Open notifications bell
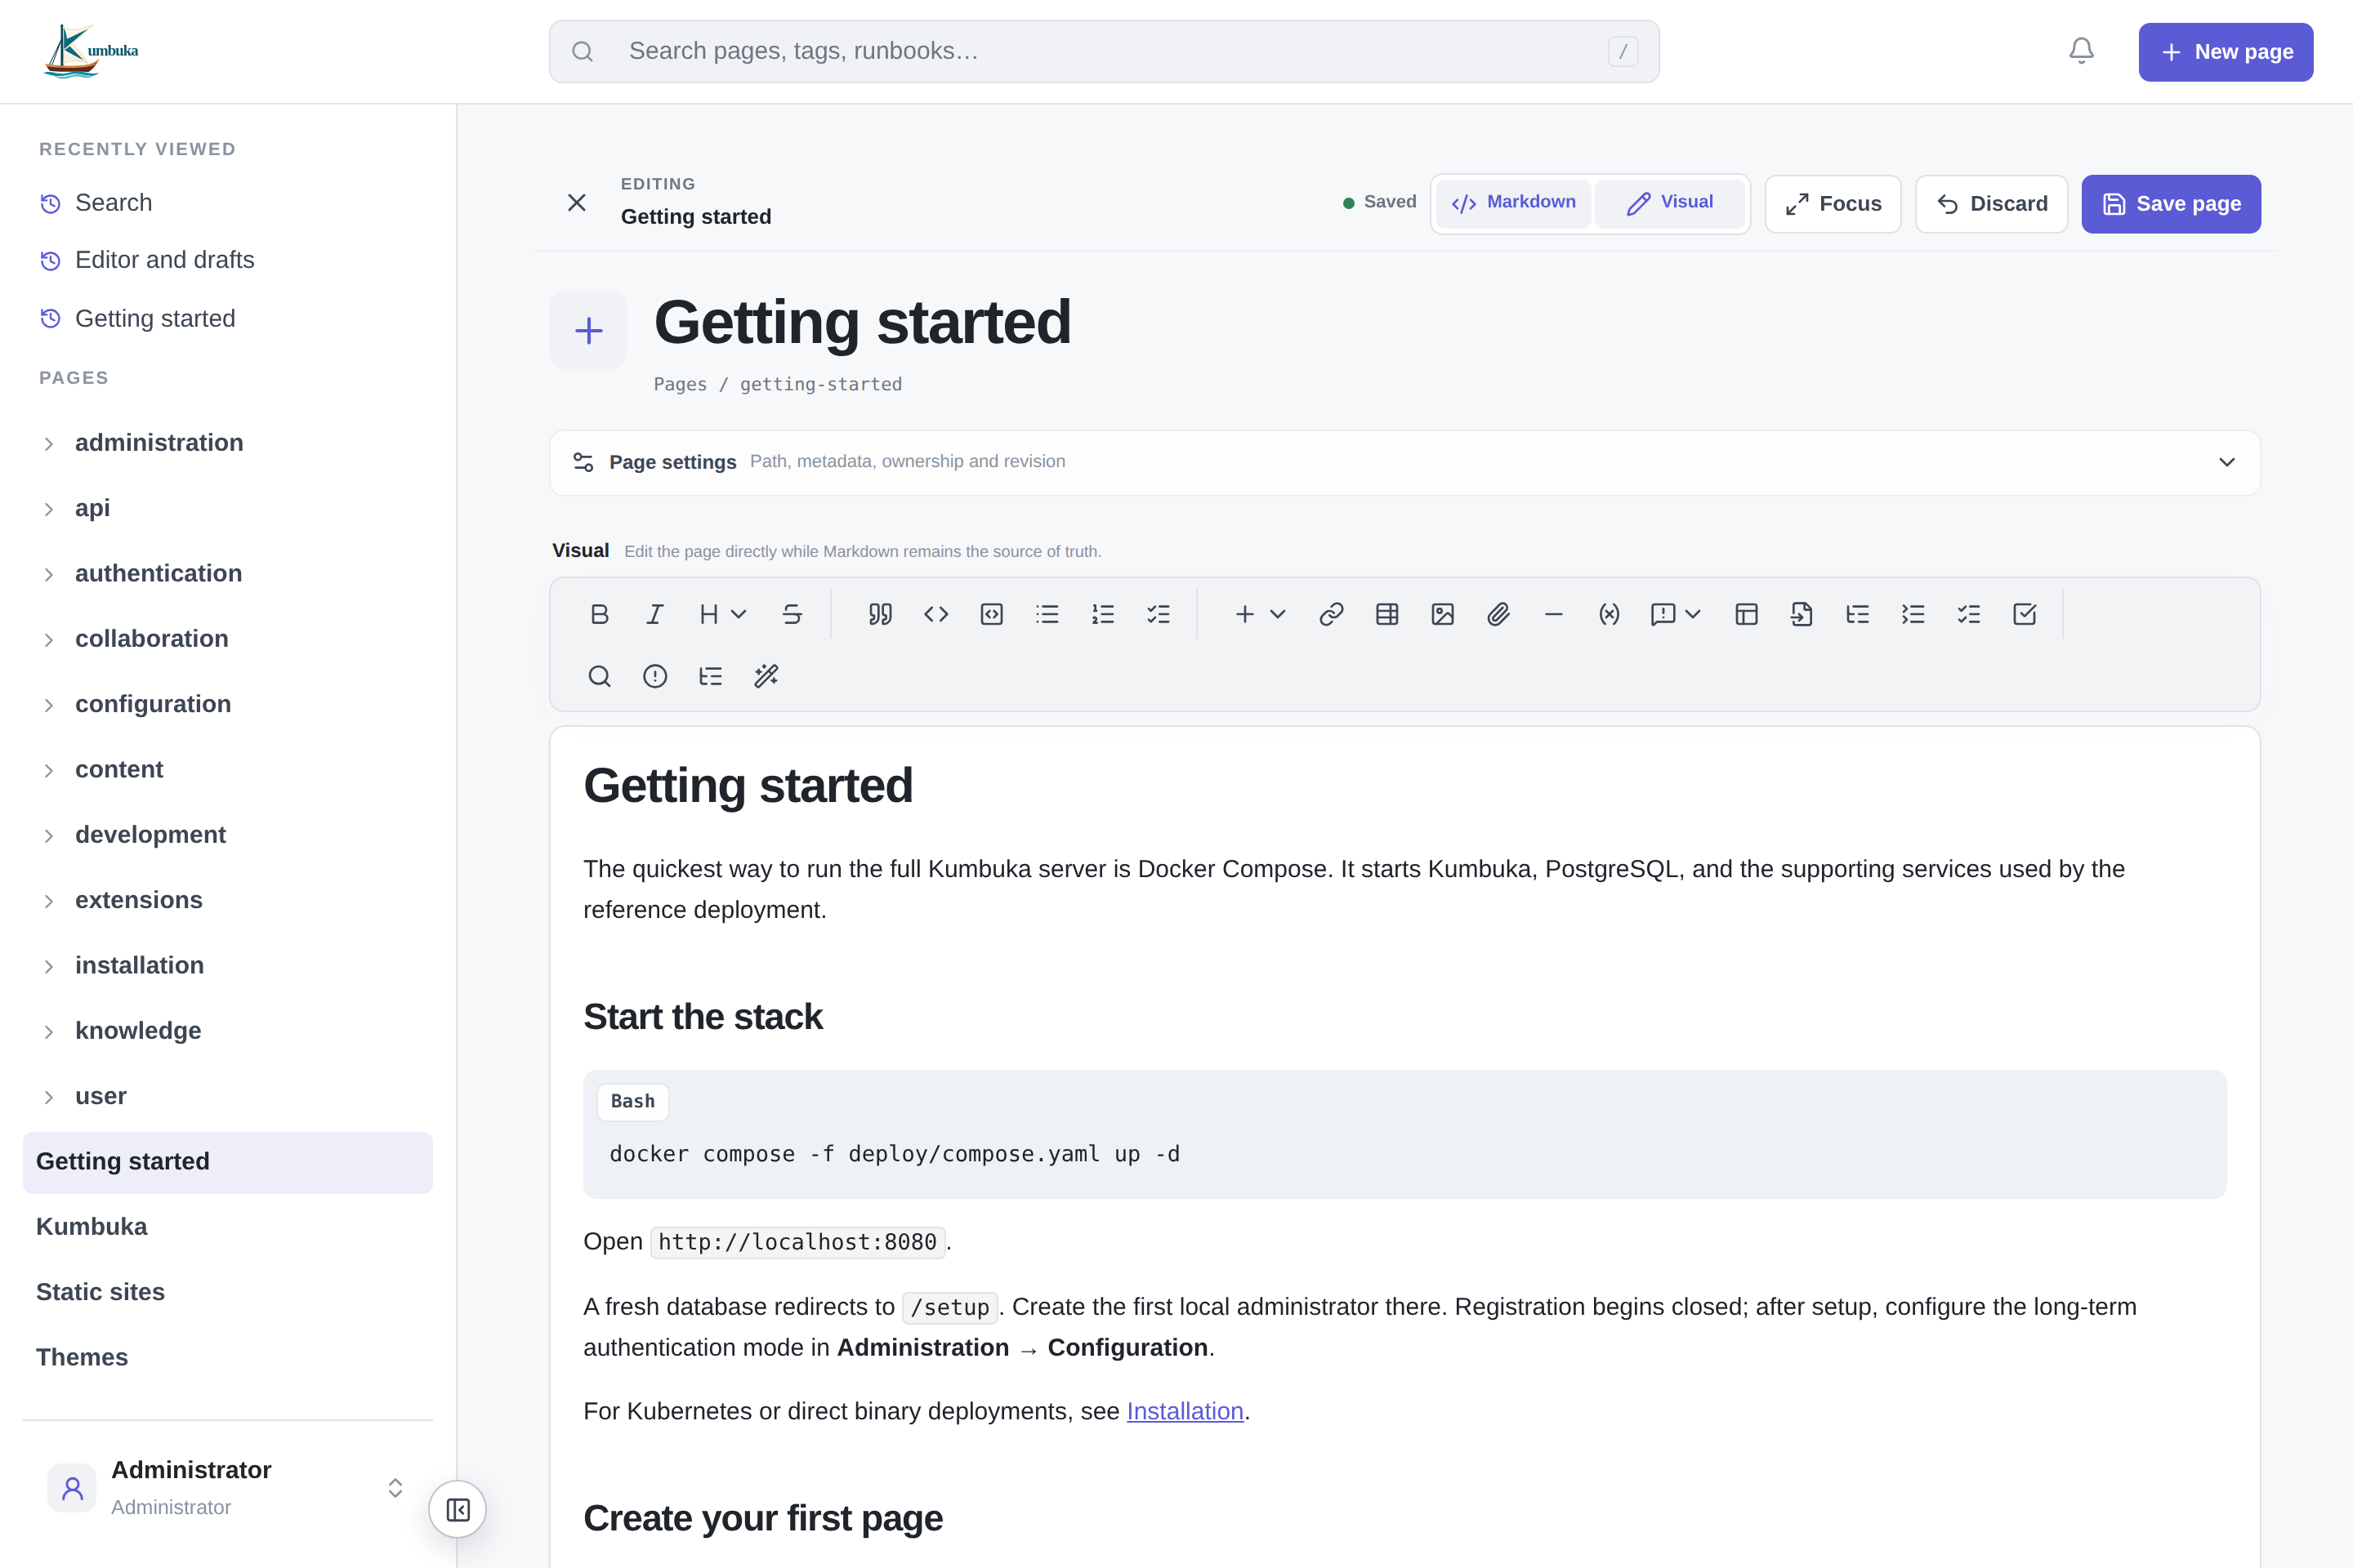 (2081, 51)
